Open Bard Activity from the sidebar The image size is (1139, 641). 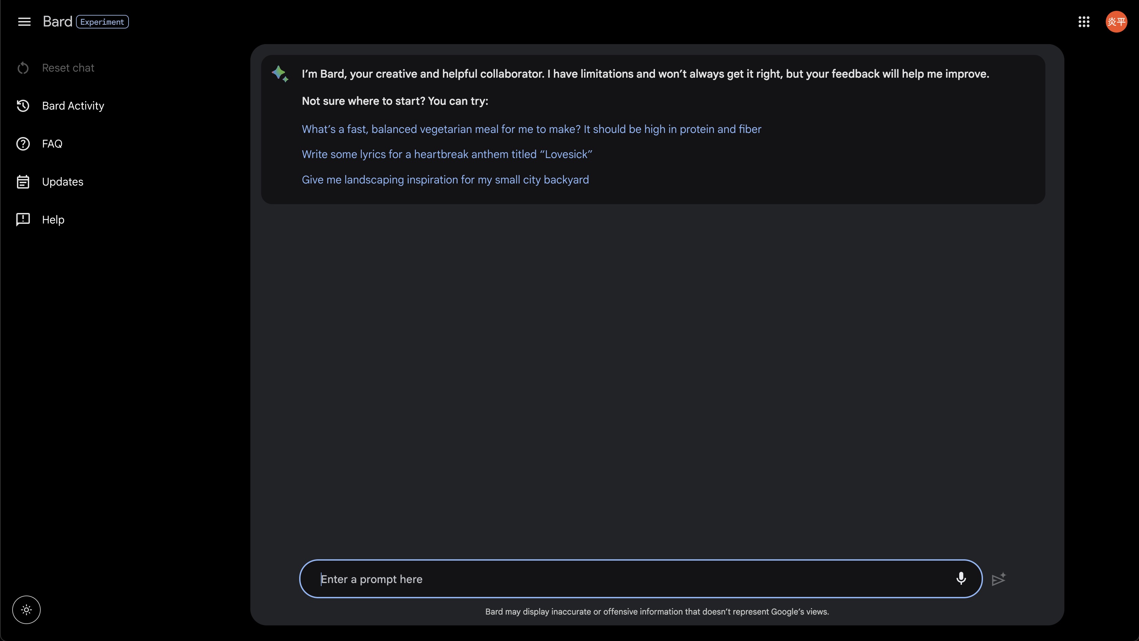[x=73, y=106]
